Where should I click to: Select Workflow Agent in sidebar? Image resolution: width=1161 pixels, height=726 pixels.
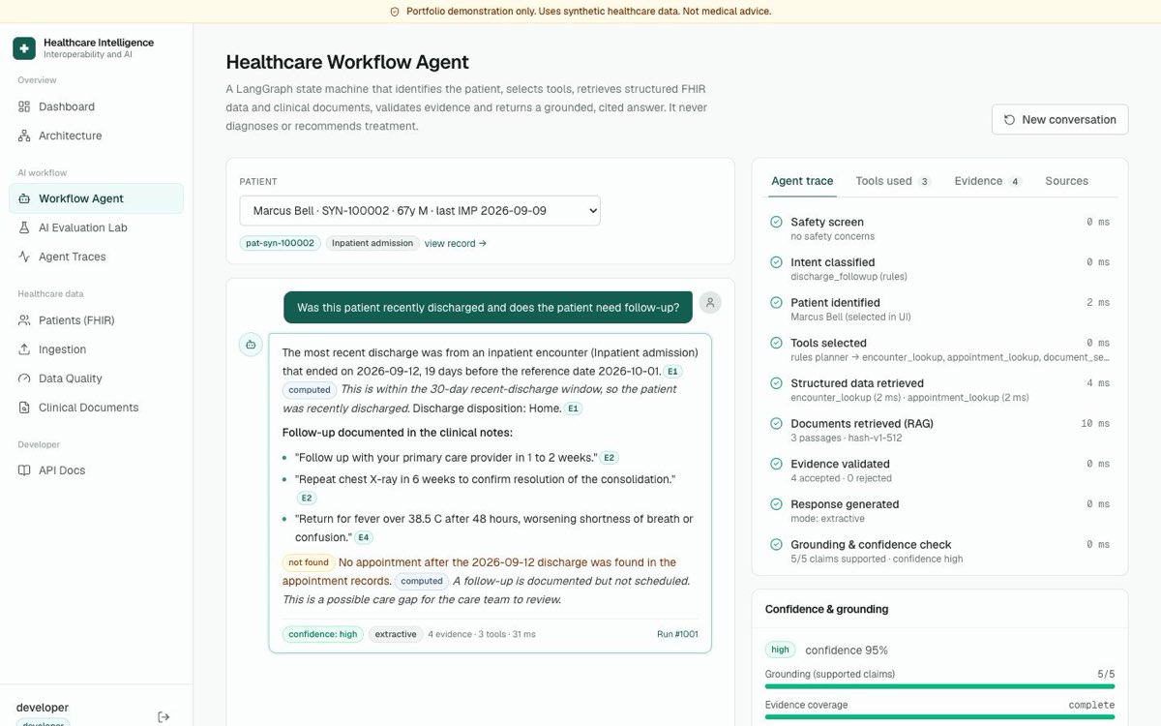(96, 198)
